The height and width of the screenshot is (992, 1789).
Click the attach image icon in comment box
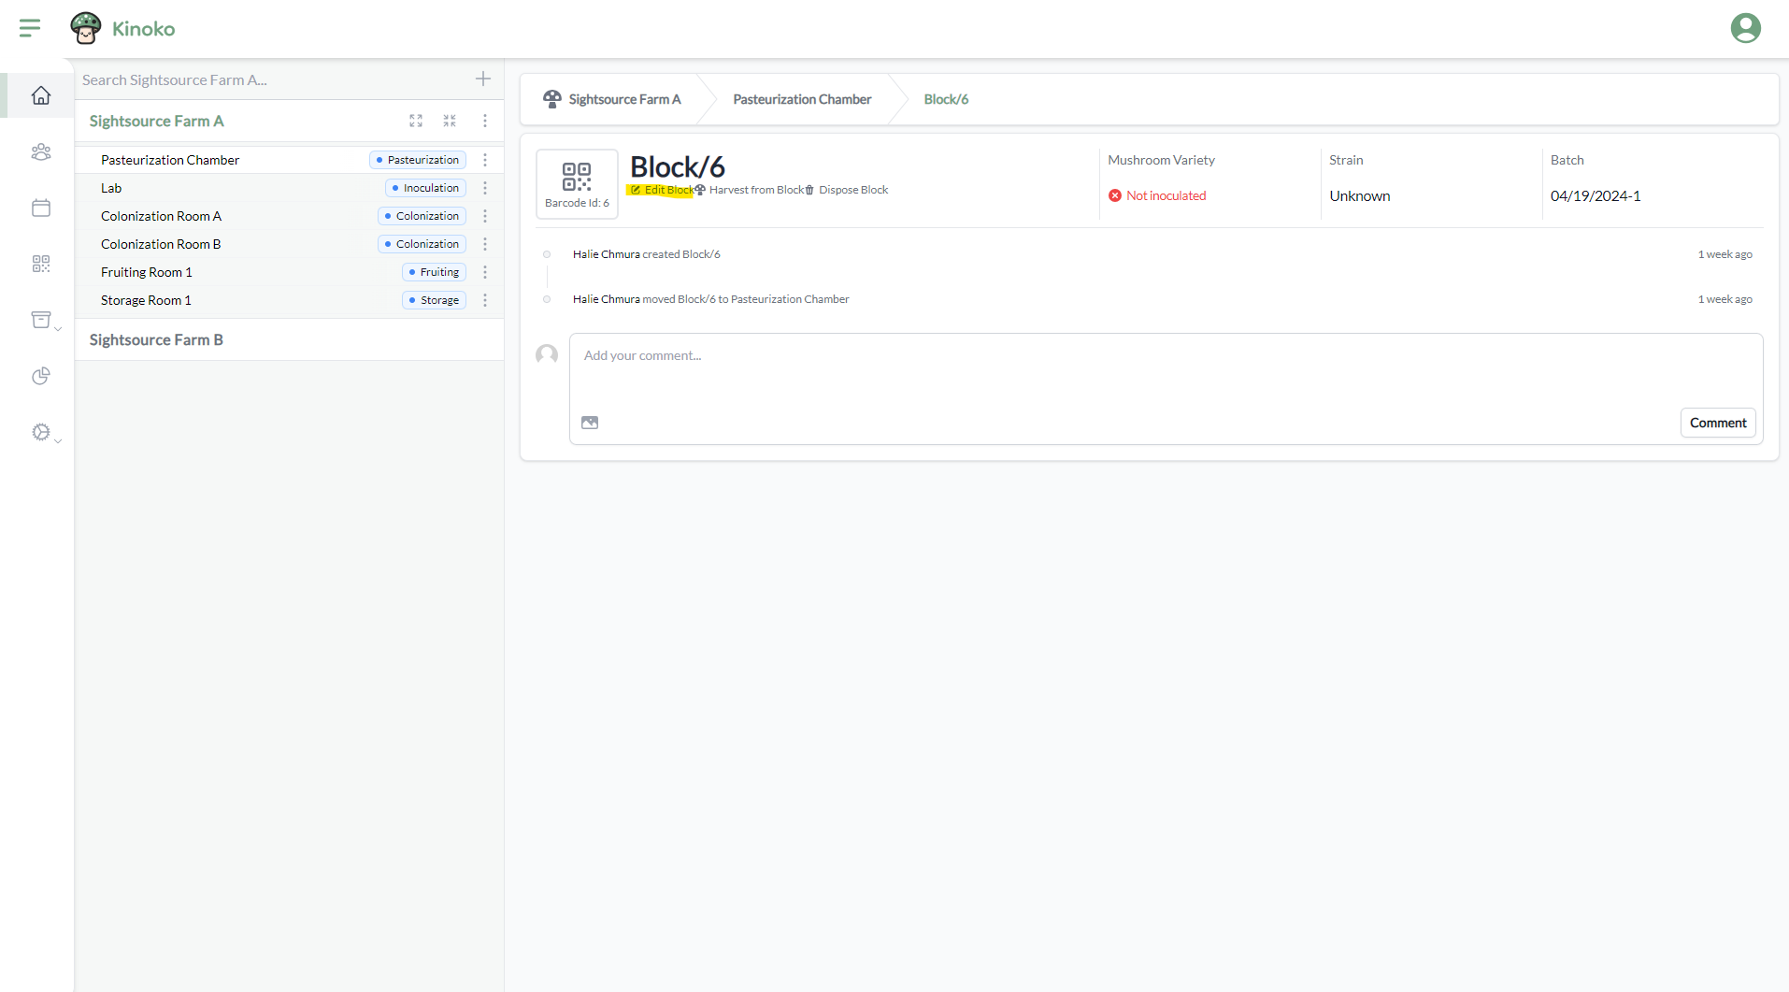tap(590, 423)
